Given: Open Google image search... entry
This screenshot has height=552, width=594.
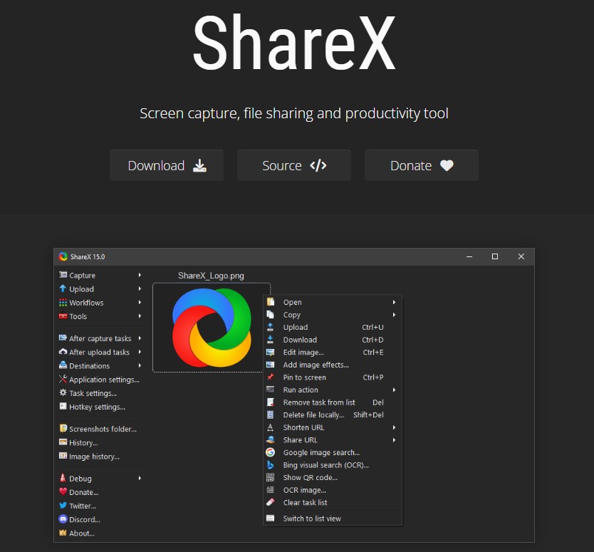Looking at the screenshot, I should tap(332, 452).
